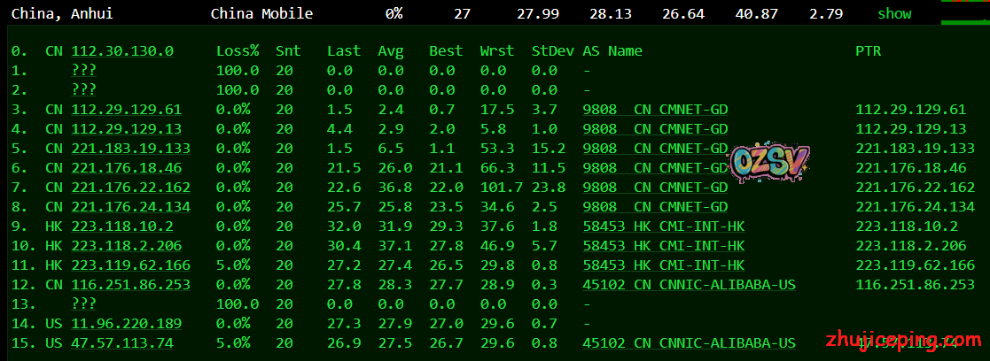Viewport: 990px width, 361px height.
Task: Open AS 58453 CMI-INT-HK link in hop 9
Action: (663, 227)
